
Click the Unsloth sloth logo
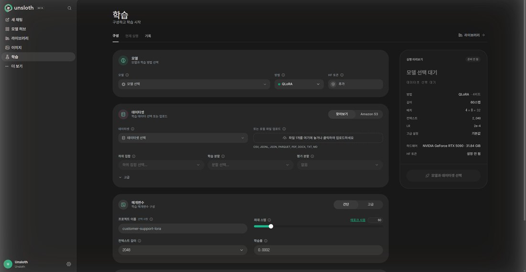click(9, 8)
